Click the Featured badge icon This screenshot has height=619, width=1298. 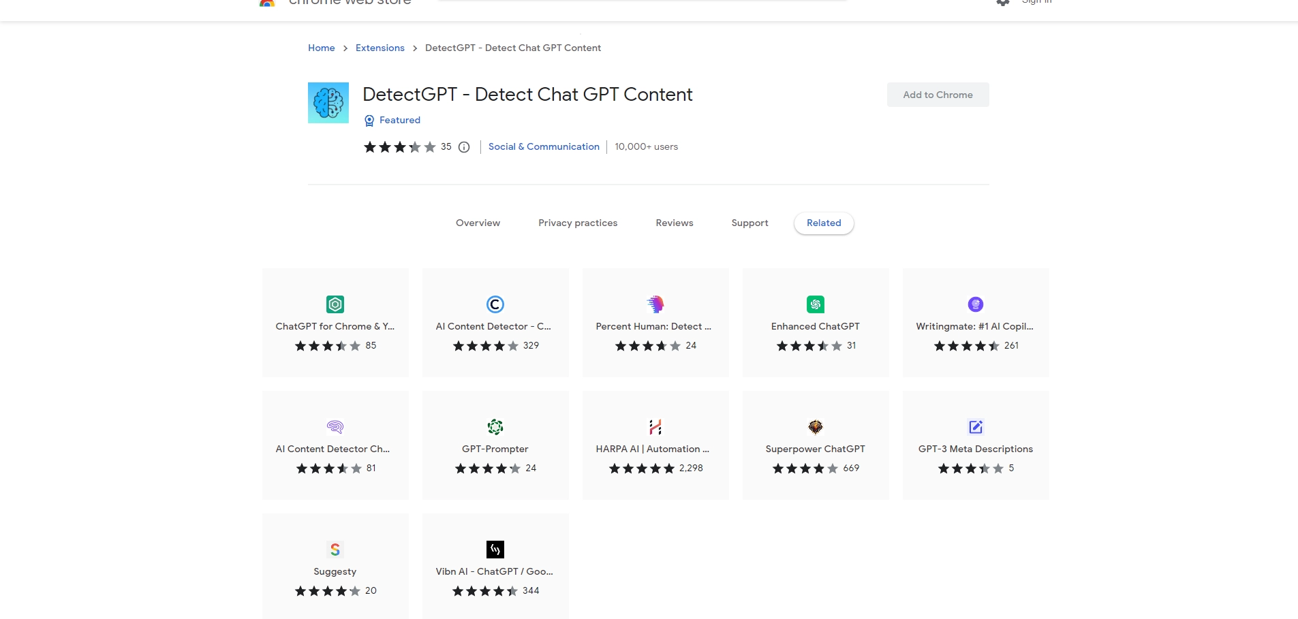[369, 121]
